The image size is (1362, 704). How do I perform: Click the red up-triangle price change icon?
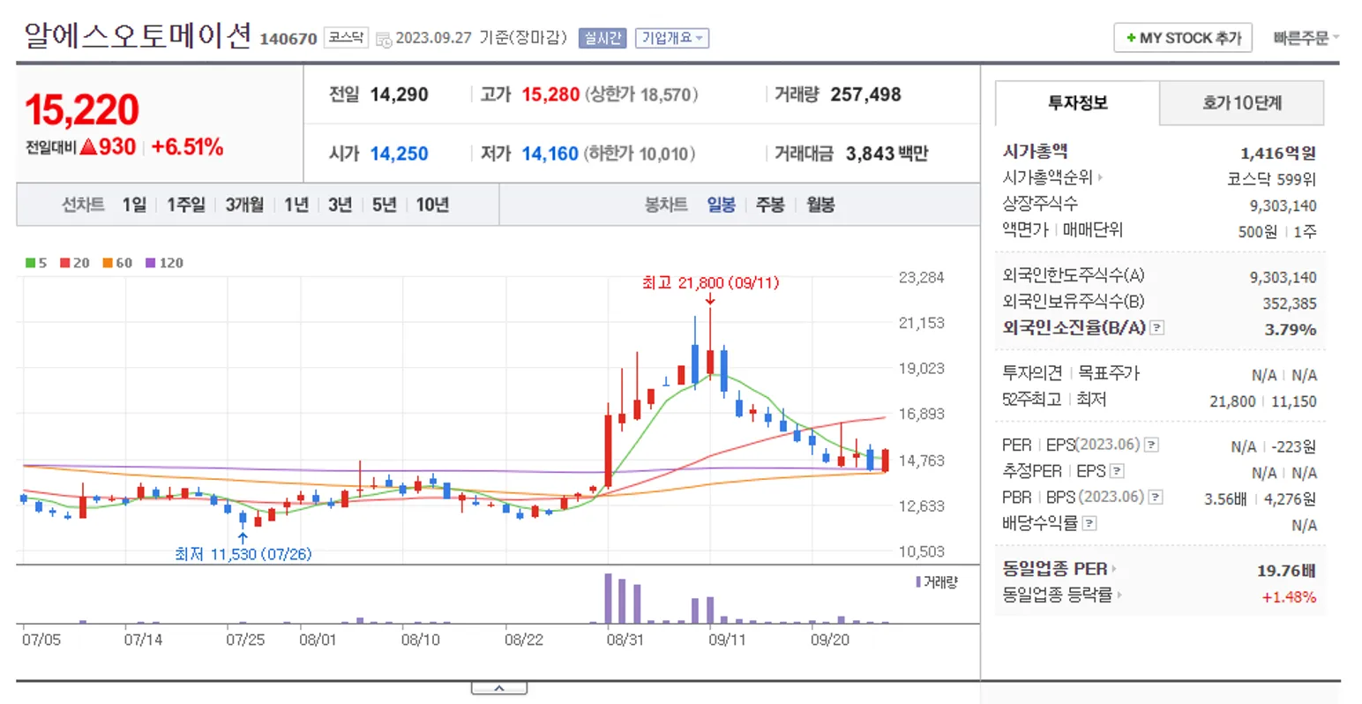click(x=87, y=147)
